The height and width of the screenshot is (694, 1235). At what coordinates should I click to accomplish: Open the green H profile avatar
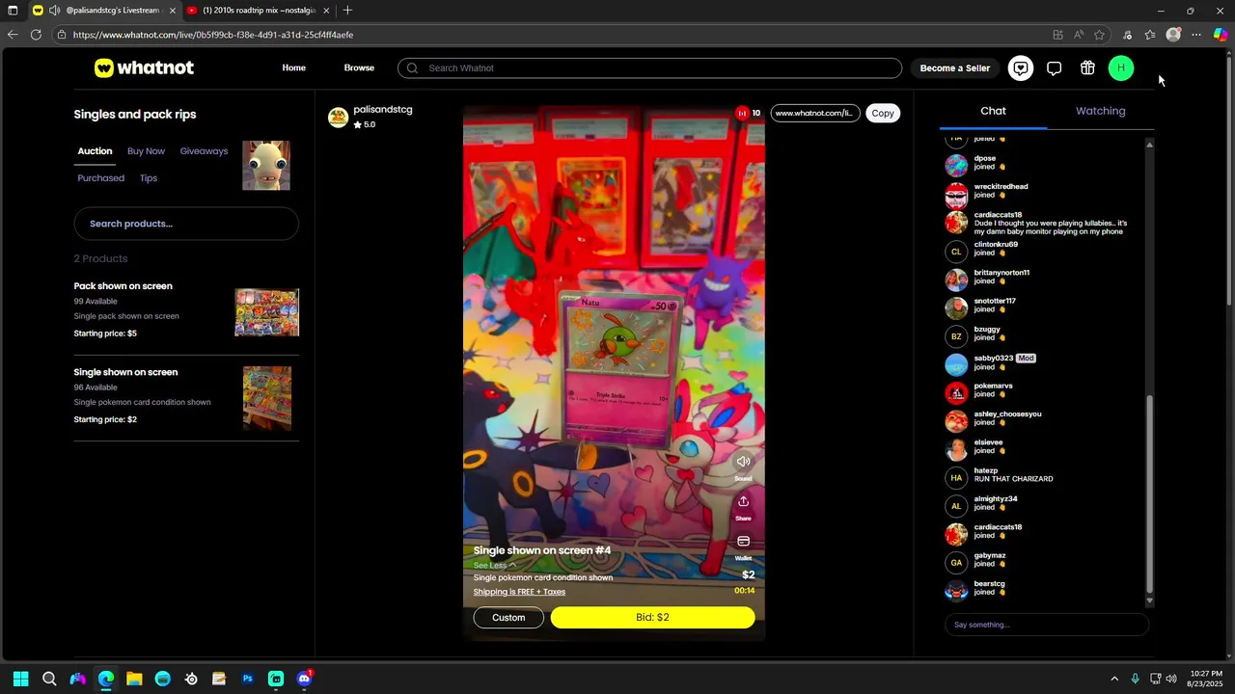click(1120, 68)
